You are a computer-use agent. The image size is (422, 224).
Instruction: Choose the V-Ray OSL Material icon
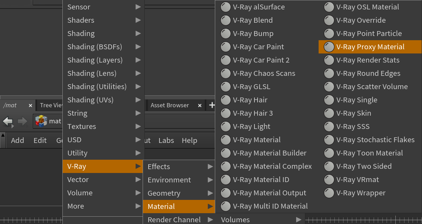(329, 7)
